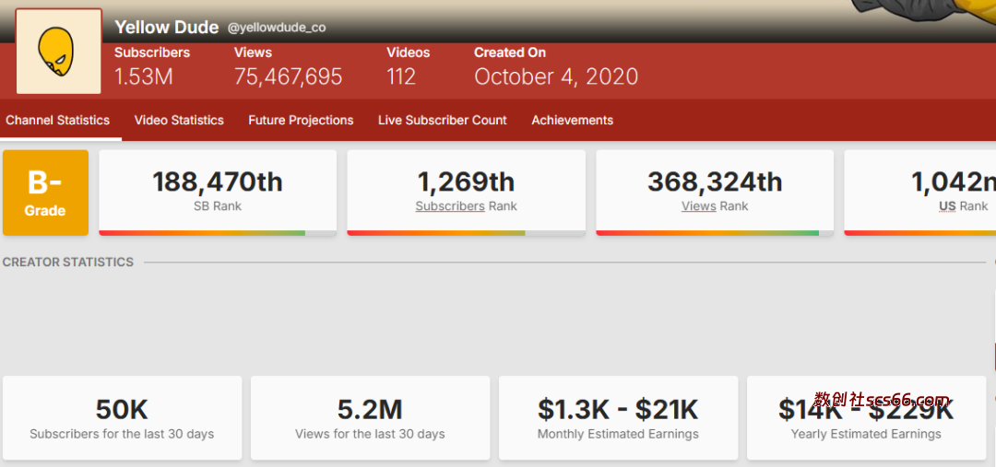Select the 5.2M views last 30 days card
Image resolution: width=996 pixels, height=467 pixels.
coord(370,417)
